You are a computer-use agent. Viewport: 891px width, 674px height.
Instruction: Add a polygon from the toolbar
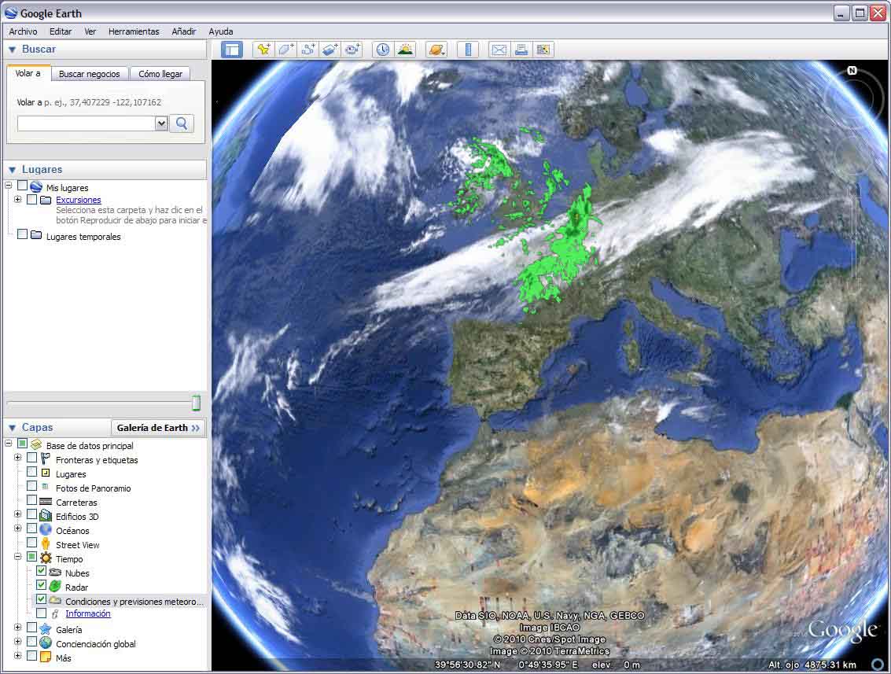pyautogui.click(x=285, y=50)
